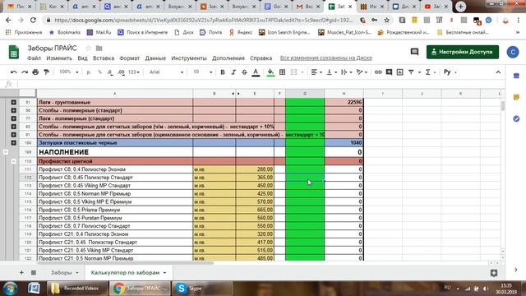The width and height of the screenshot is (526, 296).
Task: Open text rotation options
Action: (362, 72)
